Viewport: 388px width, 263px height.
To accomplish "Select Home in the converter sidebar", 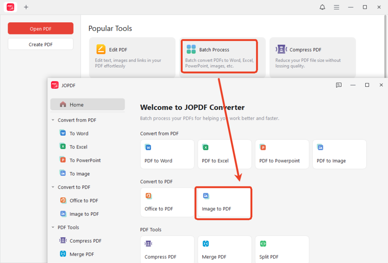I will (x=88, y=105).
